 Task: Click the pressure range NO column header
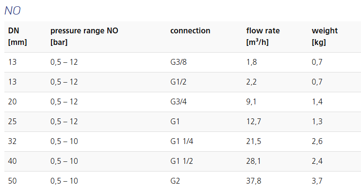pos(84,36)
